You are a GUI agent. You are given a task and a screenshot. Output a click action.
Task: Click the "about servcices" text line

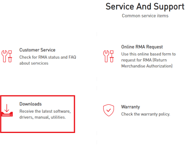click(x=34, y=63)
